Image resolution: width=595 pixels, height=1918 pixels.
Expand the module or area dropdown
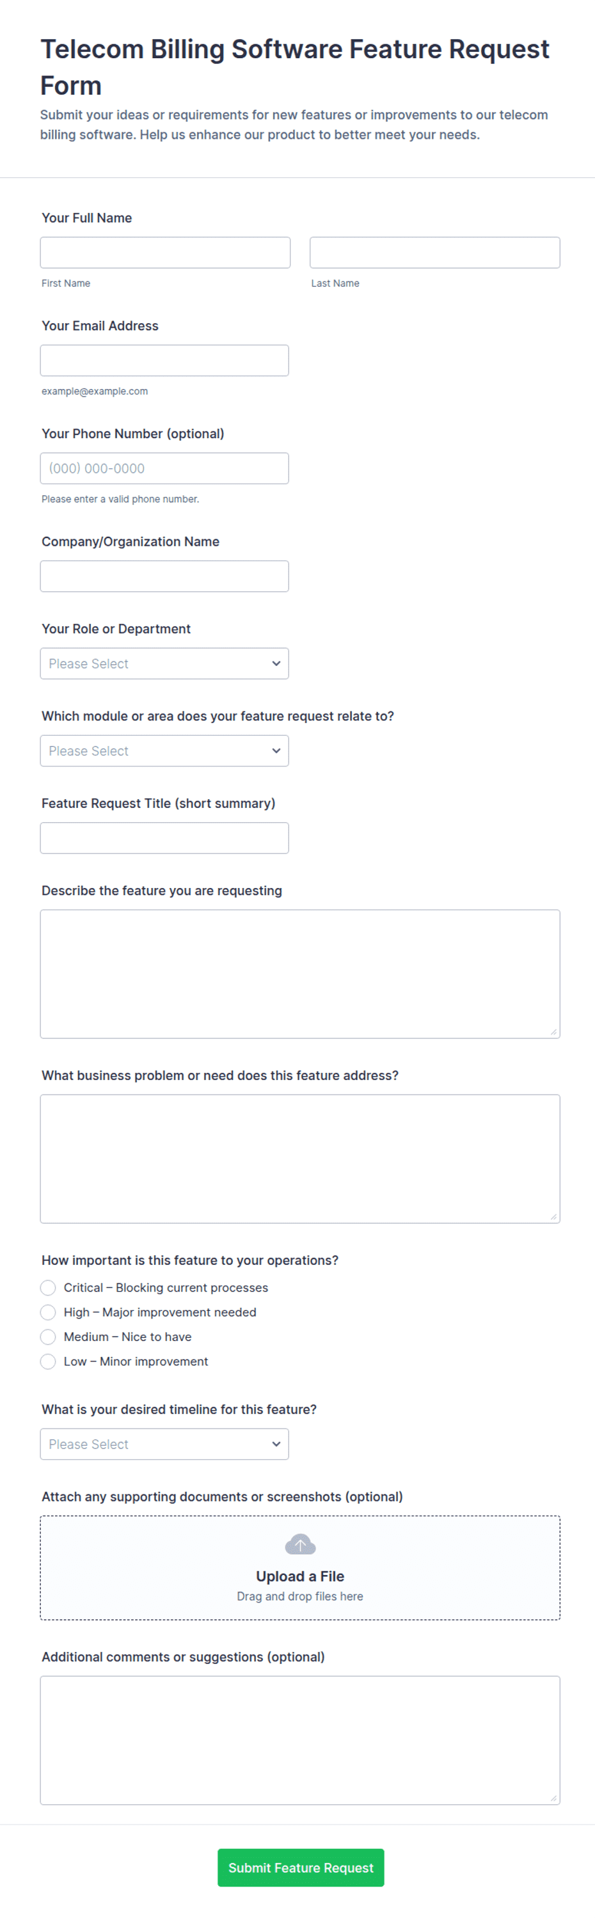(164, 750)
